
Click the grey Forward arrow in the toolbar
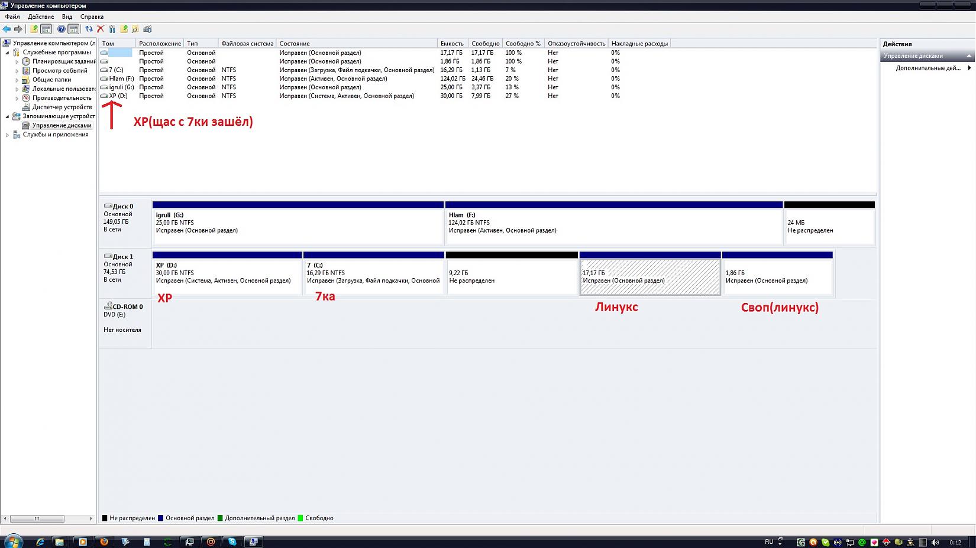point(18,29)
